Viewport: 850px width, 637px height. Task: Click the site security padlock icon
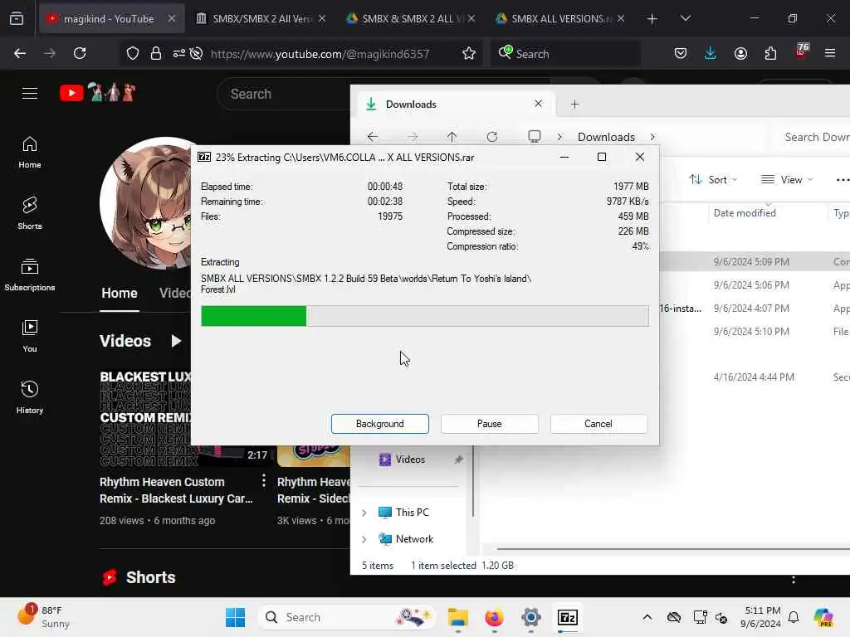156,53
